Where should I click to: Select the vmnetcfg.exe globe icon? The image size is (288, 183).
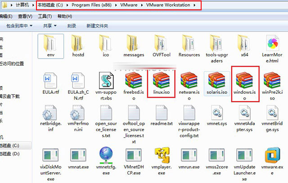coord(106,155)
